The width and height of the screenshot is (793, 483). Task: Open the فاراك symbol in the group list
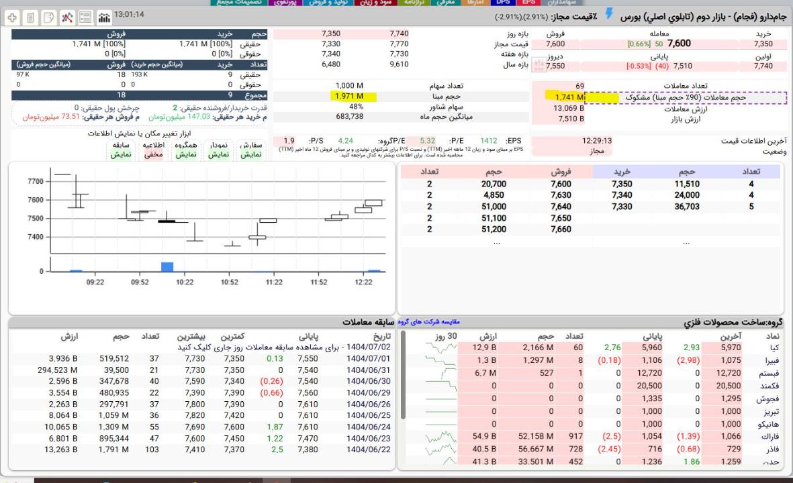click(772, 437)
